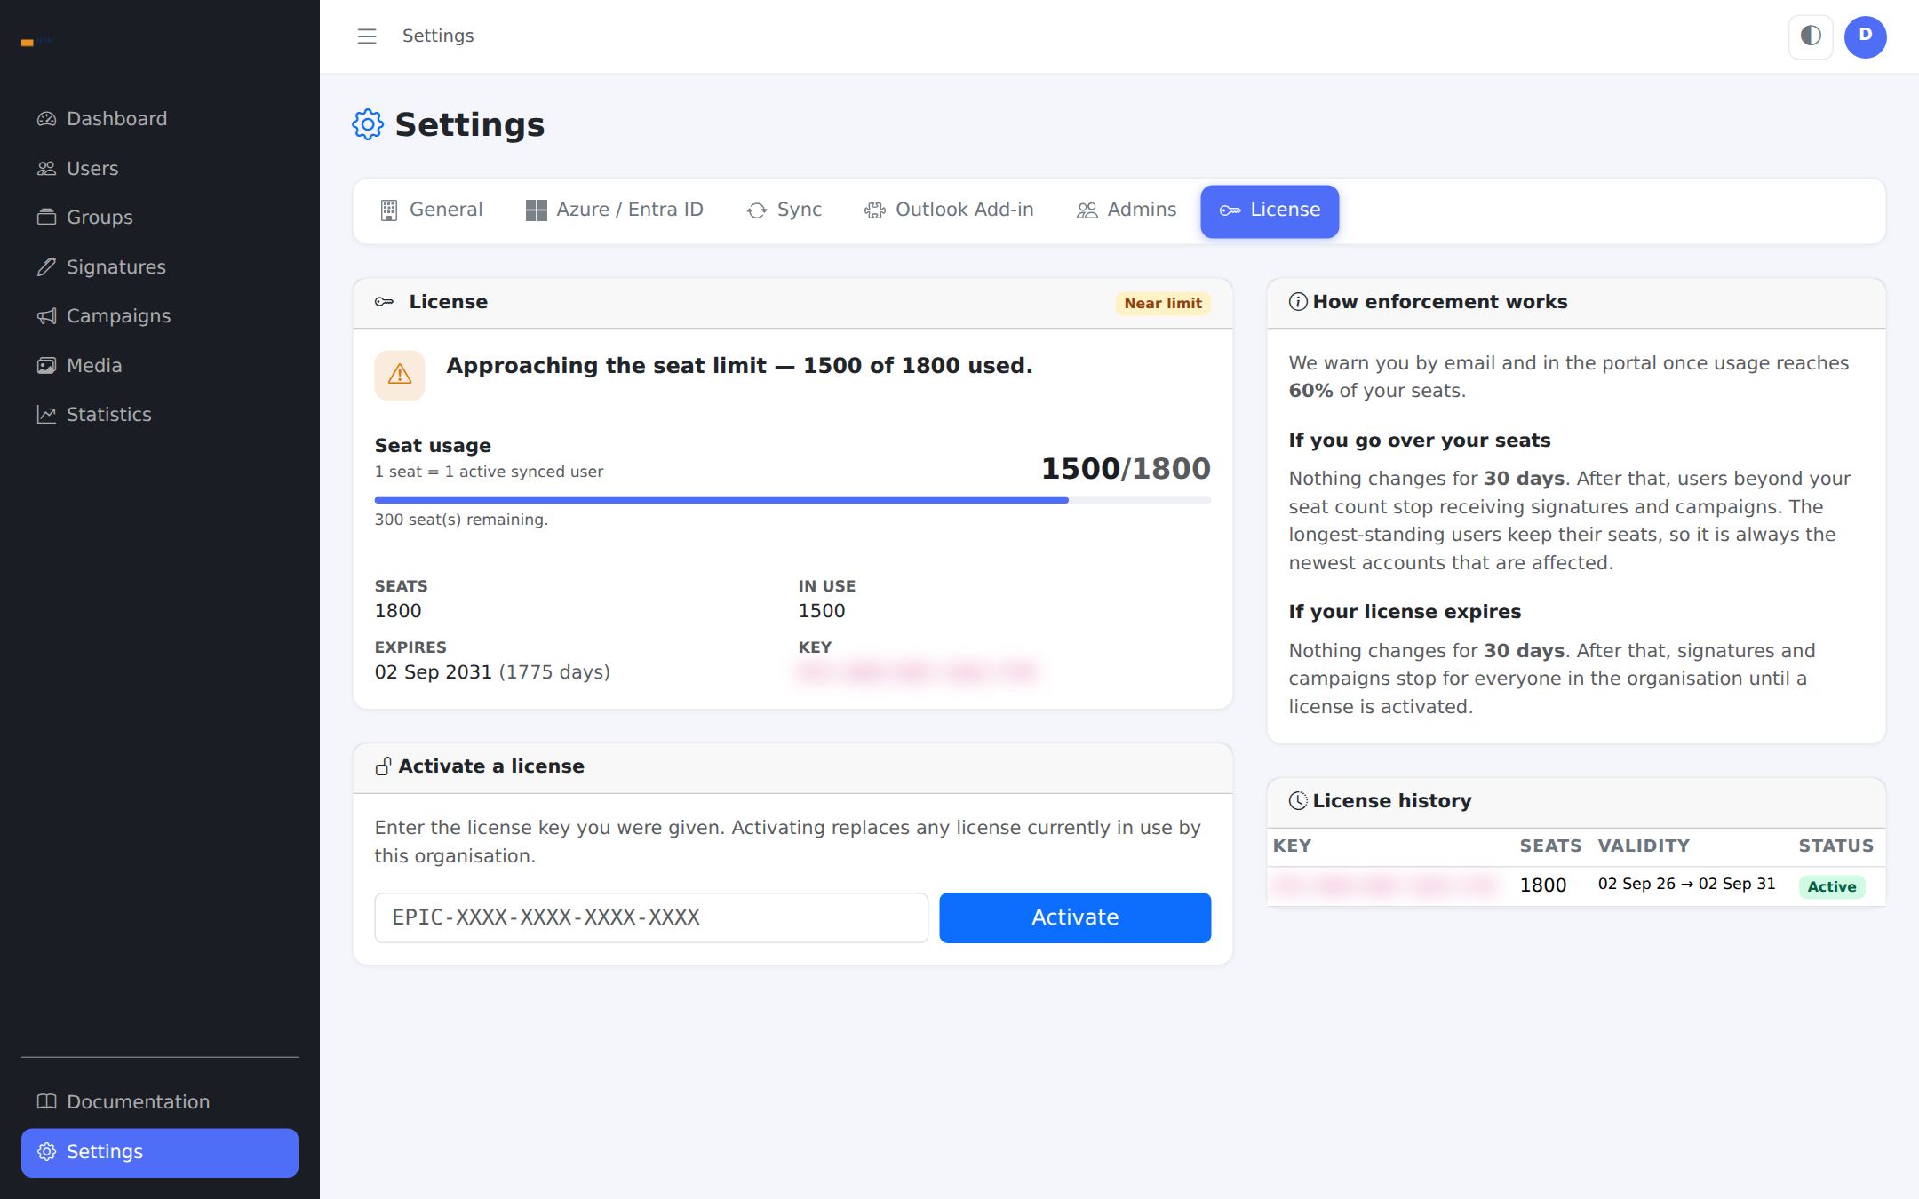Click the seat usage progress bar
Screen dimensions: 1919x1199
click(x=792, y=500)
